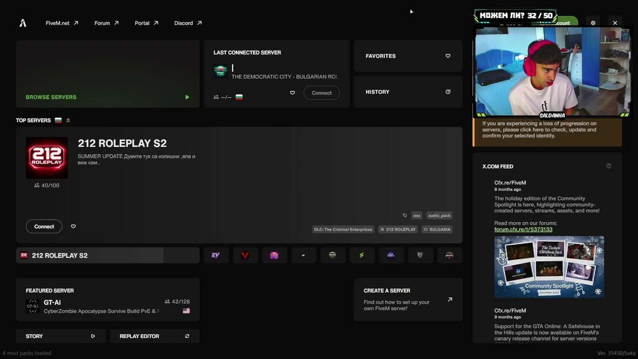
Task: Click the 212 ROLEPLAY tag
Action: 398,229
